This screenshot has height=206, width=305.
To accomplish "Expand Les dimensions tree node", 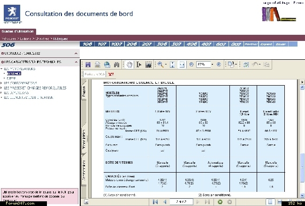I will pos(1,93).
